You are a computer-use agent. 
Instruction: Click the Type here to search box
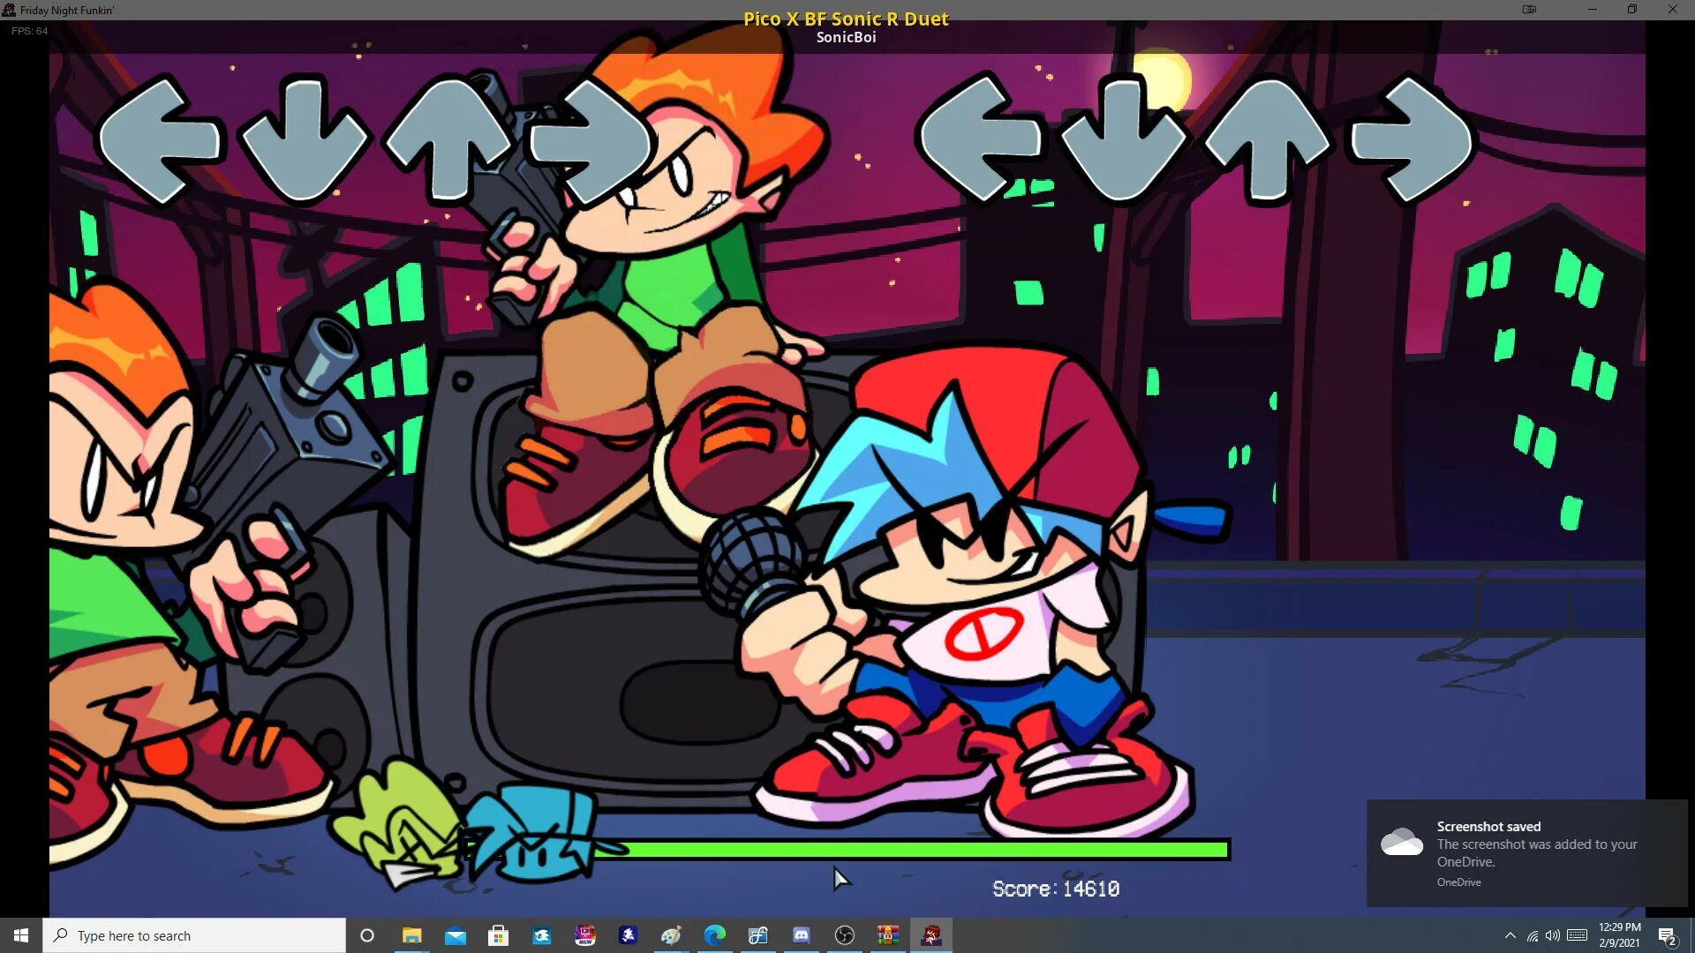click(x=194, y=935)
